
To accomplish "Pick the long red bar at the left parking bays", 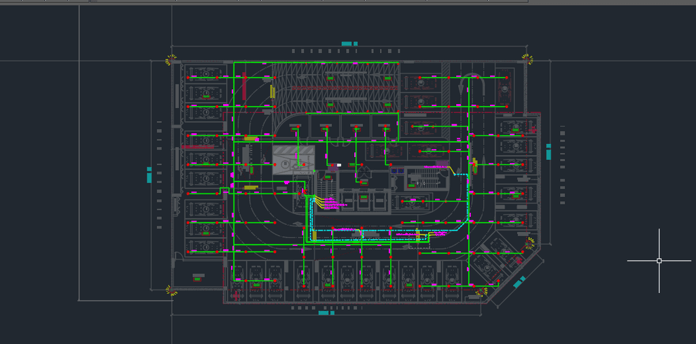I will [198, 146].
